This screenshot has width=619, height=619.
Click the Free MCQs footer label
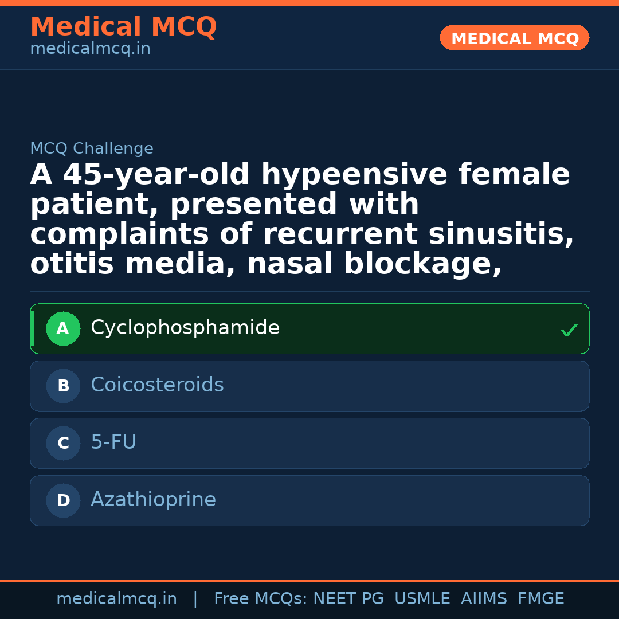point(261,599)
